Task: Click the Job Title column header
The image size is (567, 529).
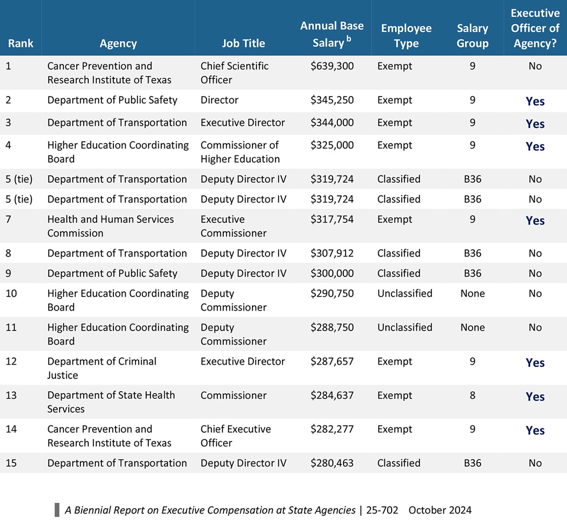Action: point(243,43)
